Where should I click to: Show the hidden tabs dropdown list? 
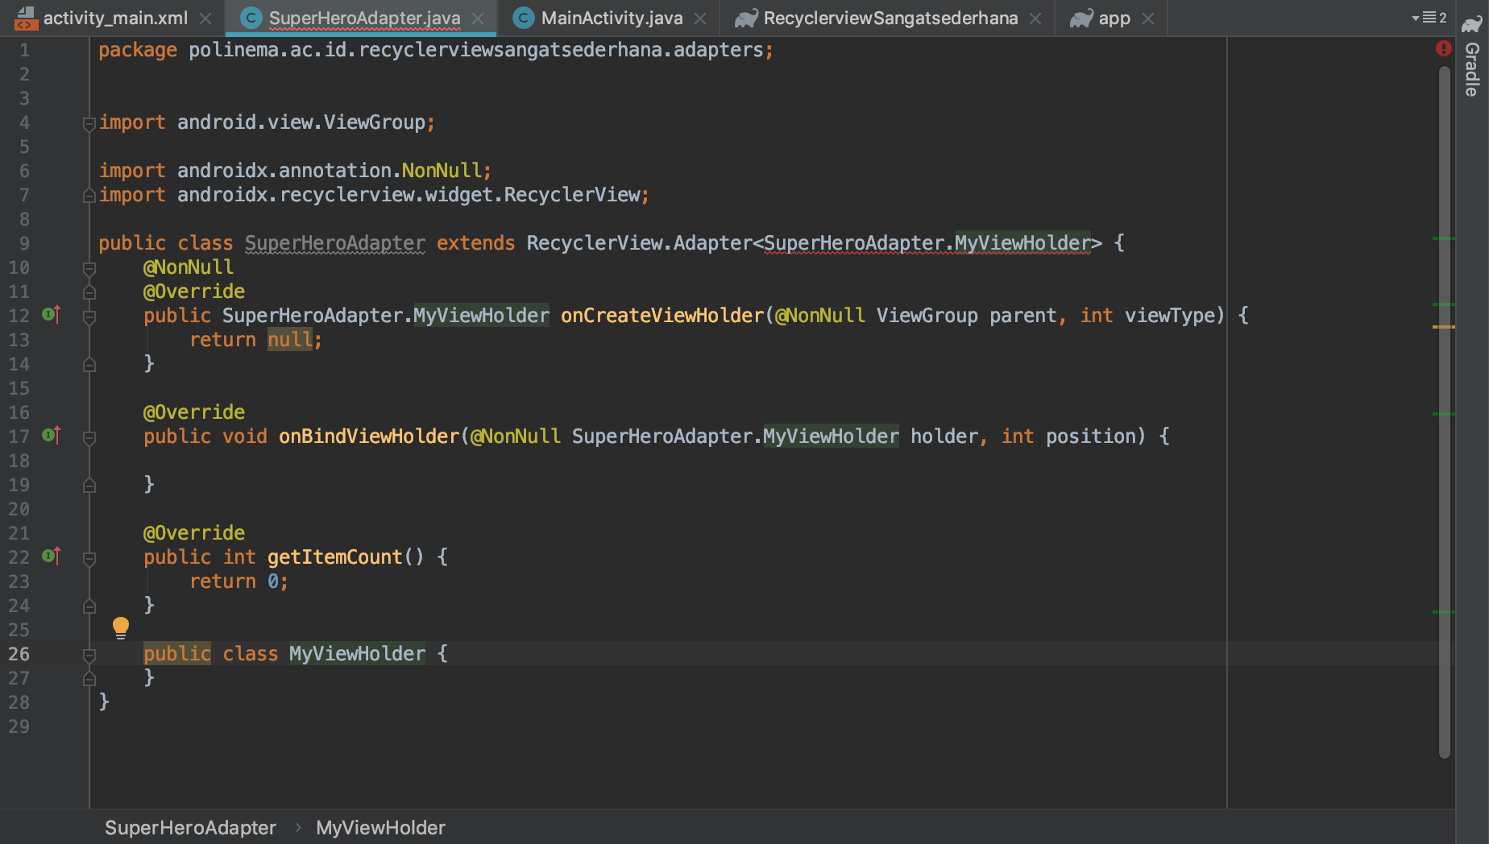(1429, 18)
